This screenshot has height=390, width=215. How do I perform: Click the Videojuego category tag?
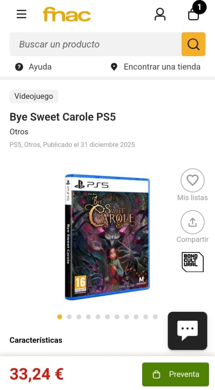click(33, 96)
